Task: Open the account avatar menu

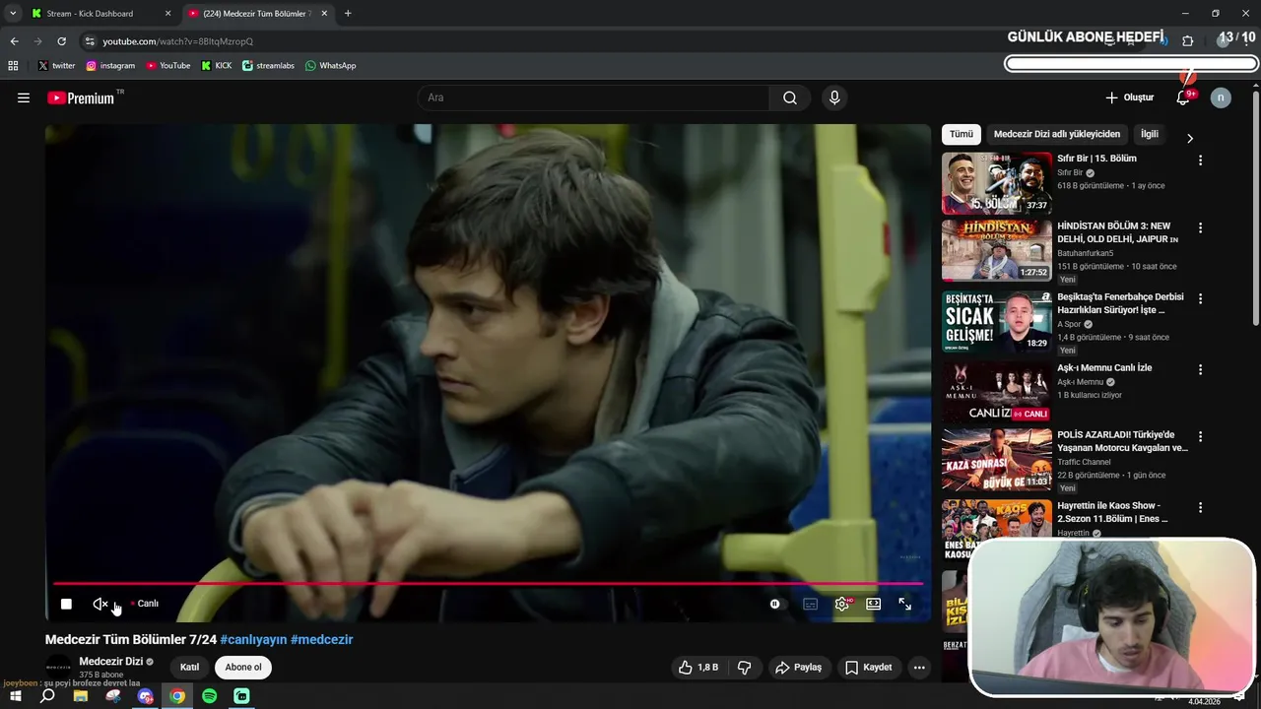Action: pyautogui.click(x=1221, y=97)
